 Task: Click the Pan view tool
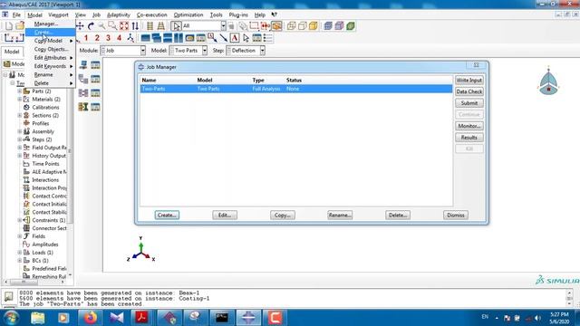pyautogui.click(x=80, y=26)
